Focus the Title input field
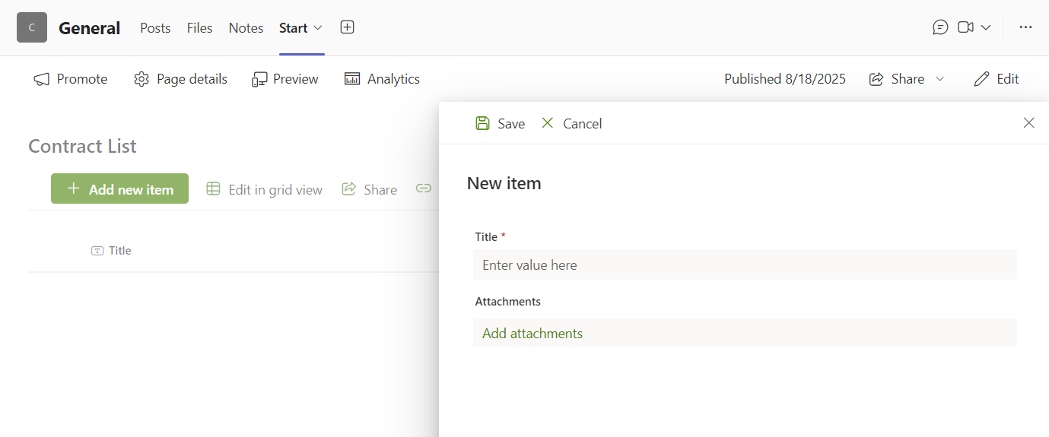The height and width of the screenshot is (437, 1049). click(744, 265)
